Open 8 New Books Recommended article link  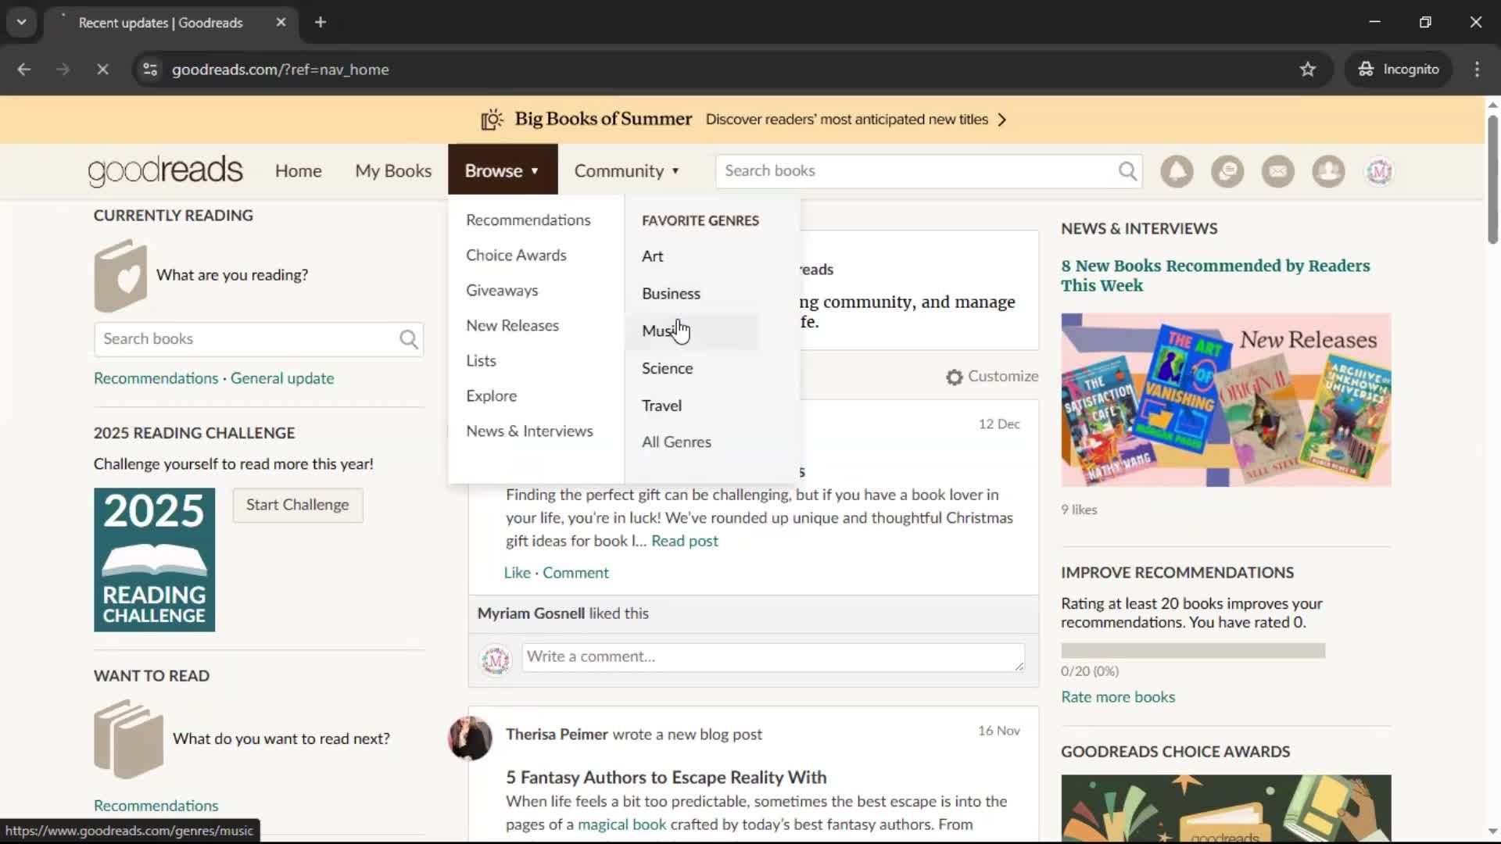tap(1215, 275)
